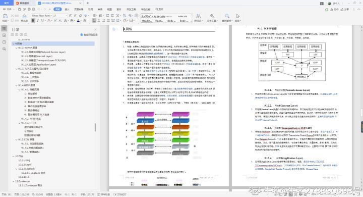Expand the styles gallery dropdown arrow

(192, 21)
